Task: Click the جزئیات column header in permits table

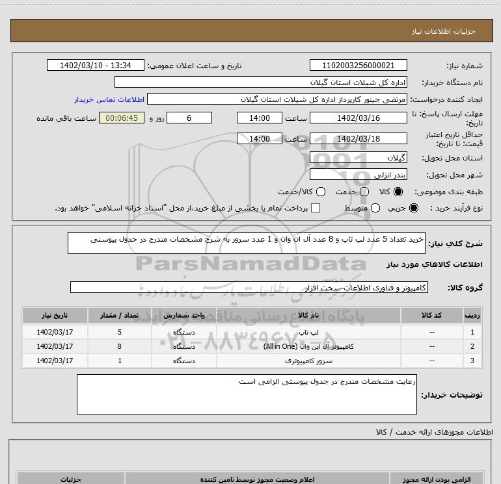Action: click(x=71, y=479)
